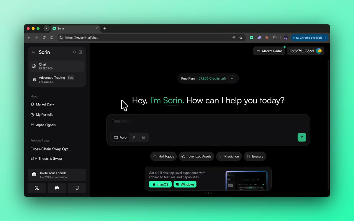
Task: Click the Free Plan label
Action: click(188, 79)
